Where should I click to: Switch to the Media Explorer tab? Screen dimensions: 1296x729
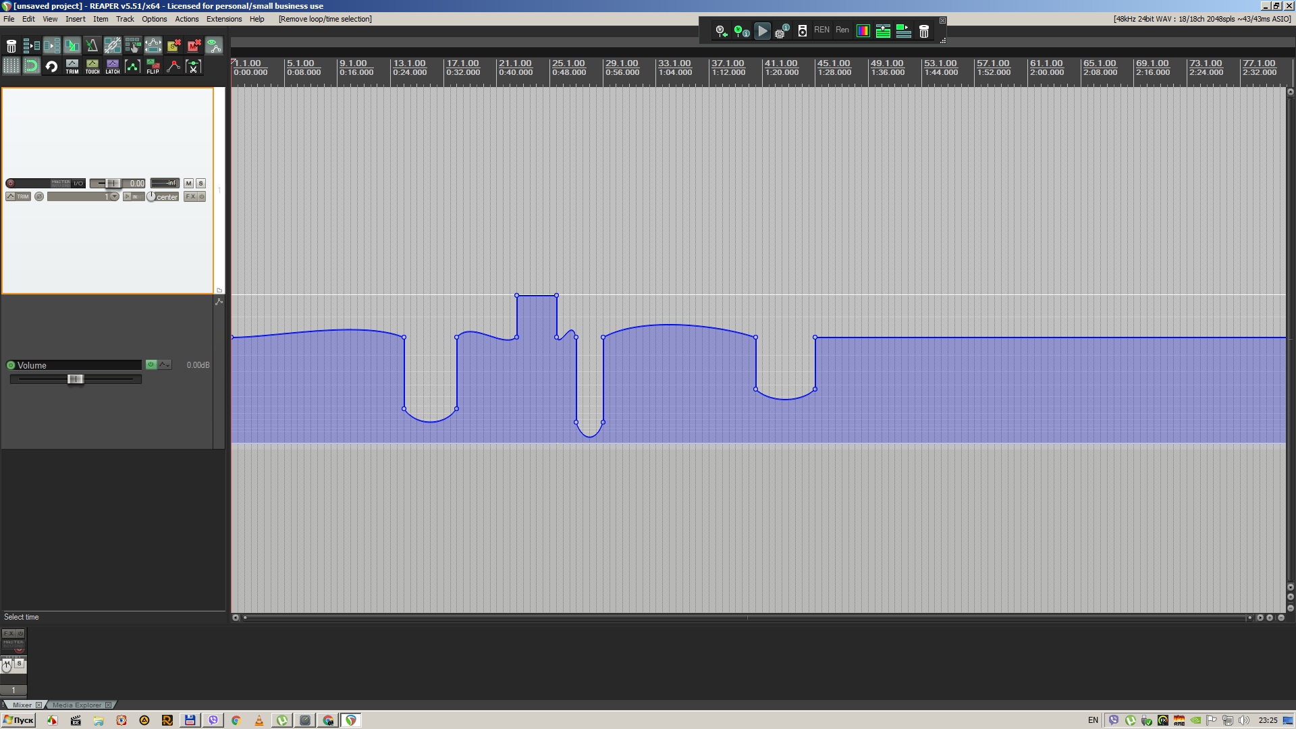(x=77, y=705)
